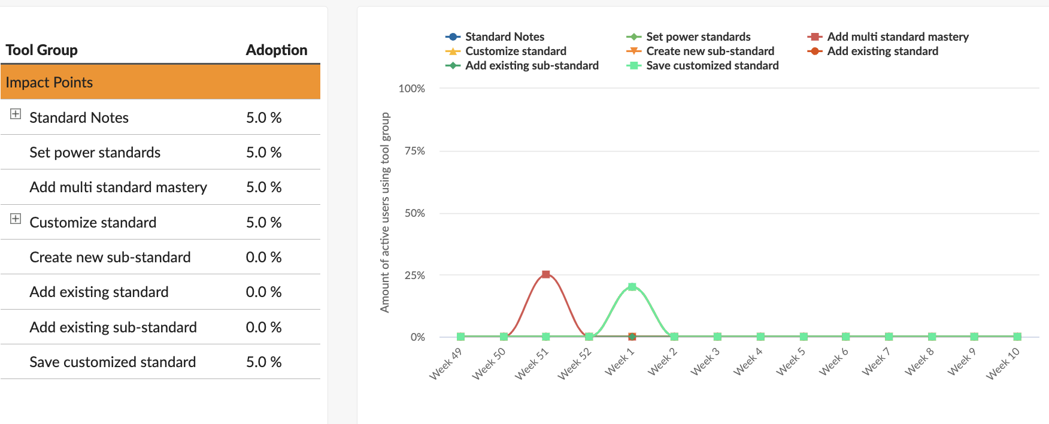
Task: Toggle Standard Notes legend series
Action: (504, 37)
